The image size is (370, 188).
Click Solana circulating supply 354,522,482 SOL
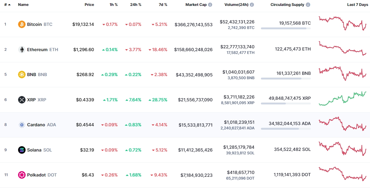[x=292, y=150]
